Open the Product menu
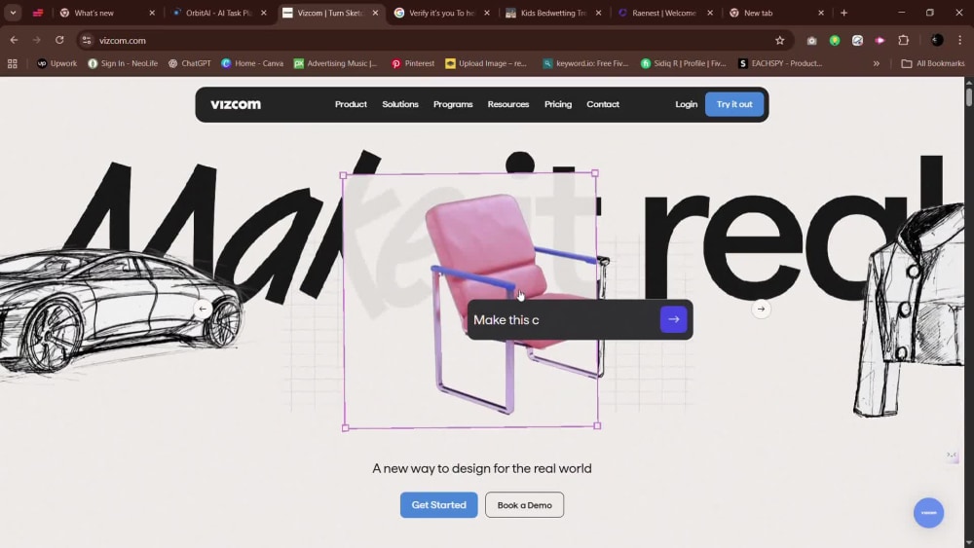This screenshot has width=974, height=548. 351,104
